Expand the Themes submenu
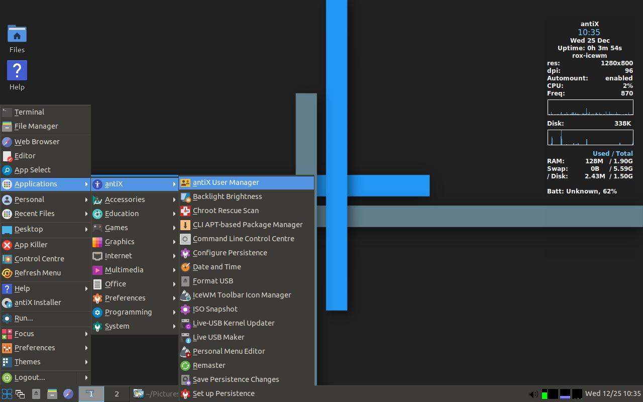 click(x=46, y=362)
